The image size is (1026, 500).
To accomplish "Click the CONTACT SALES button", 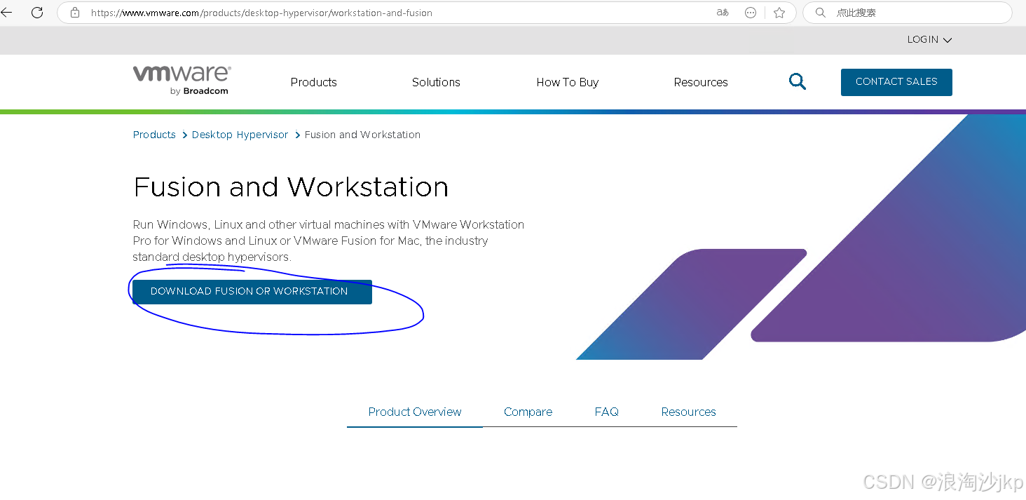I will (896, 82).
